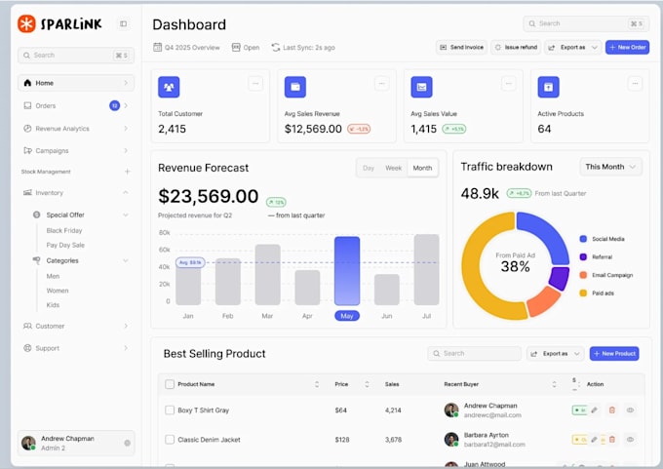Screen dimensions: 663x469
Task: View Boxy T Shirt Gray with eye icon
Action: coord(630,410)
